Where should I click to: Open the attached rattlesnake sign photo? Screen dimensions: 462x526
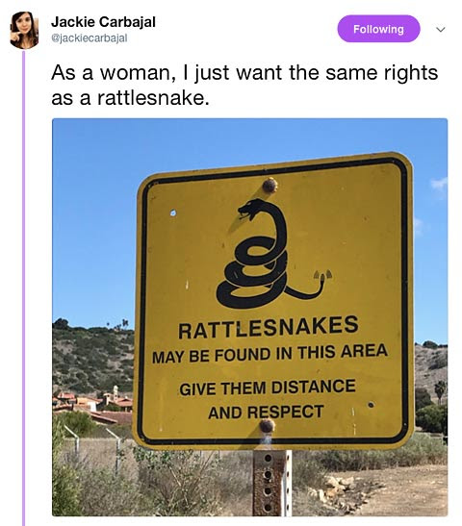(250, 317)
